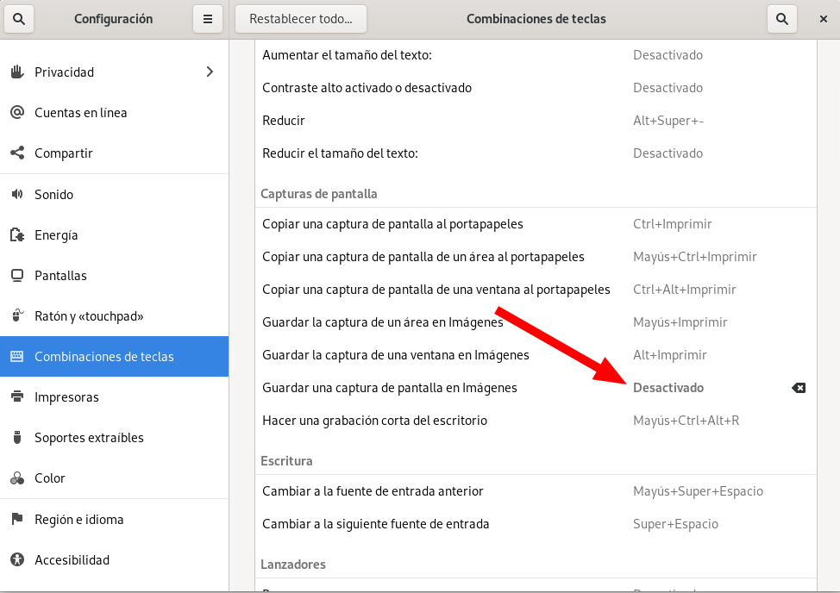The image size is (840, 593).
Task: Expand the Privacidad chevron arrow
Action: coord(210,72)
